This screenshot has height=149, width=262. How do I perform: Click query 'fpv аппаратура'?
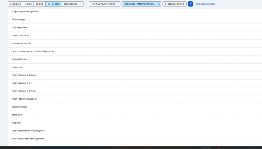point(19,59)
